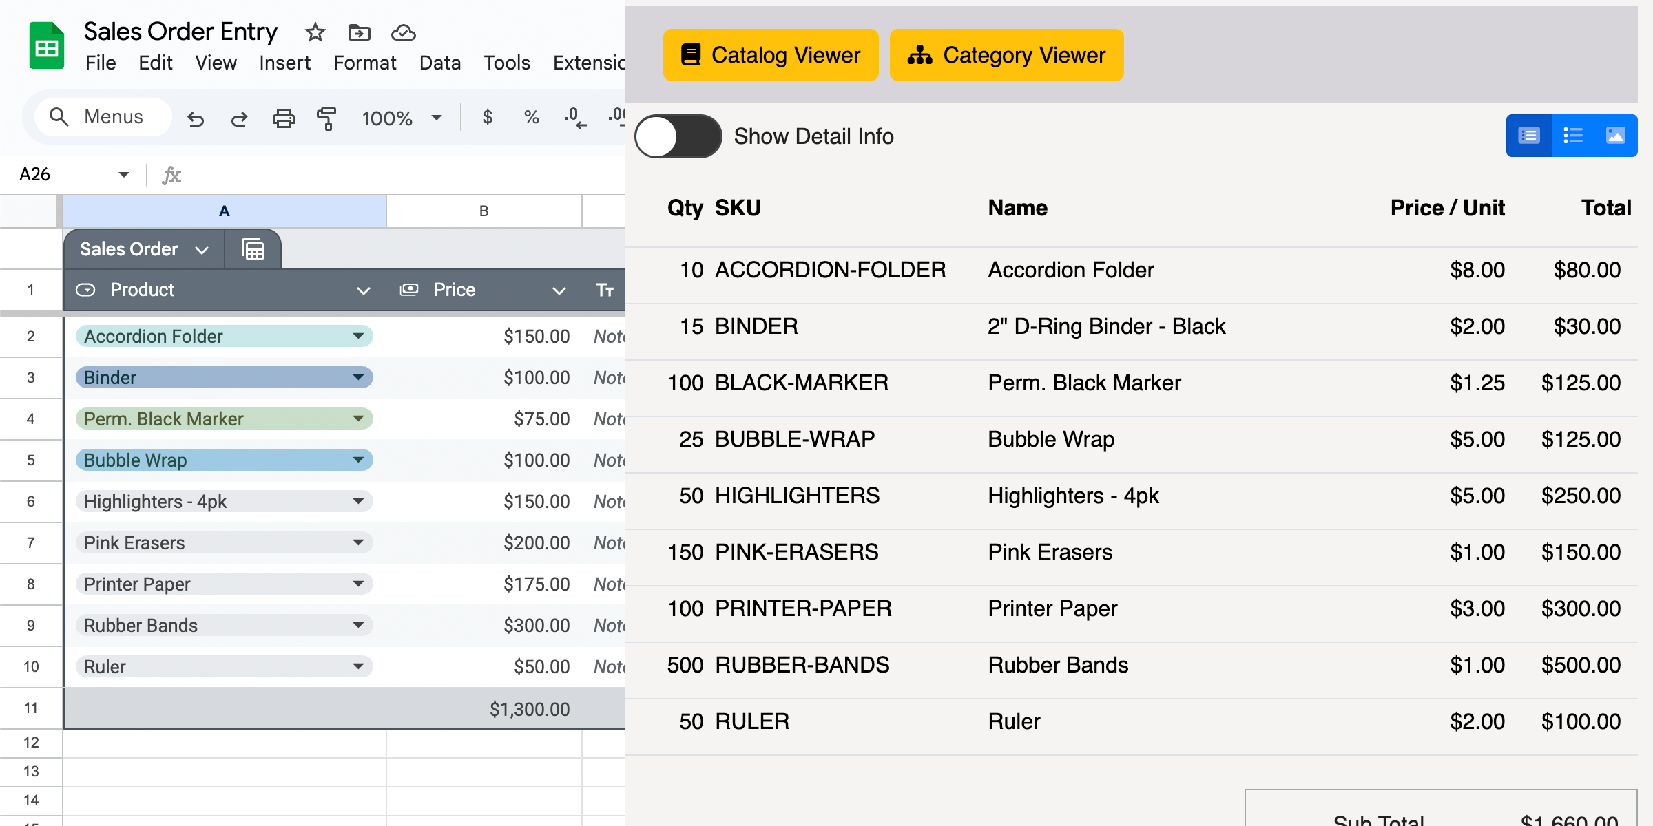The width and height of the screenshot is (1653, 826).
Task: Open the Price column dropdown
Action: tap(559, 290)
